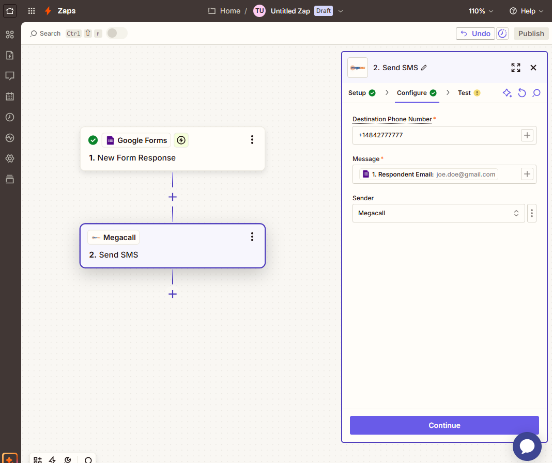Click the Zap history clock icon in sidebar
Viewport: 552px width, 463px height.
(10, 117)
